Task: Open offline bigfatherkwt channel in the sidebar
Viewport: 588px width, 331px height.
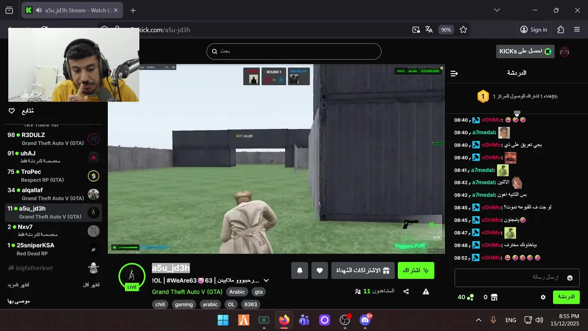Action: pyautogui.click(x=53, y=268)
